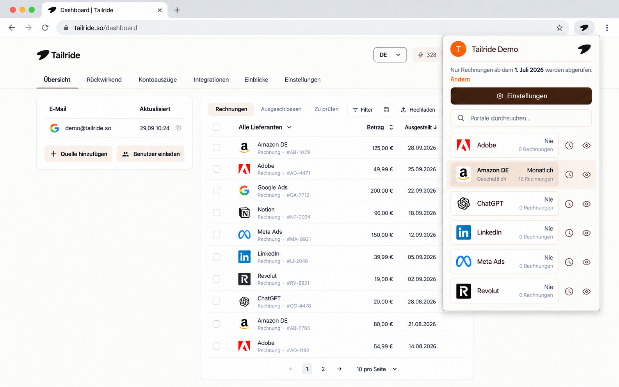Click the lightning credits badge showing 328
Viewport: 619px width, 387px height.
click(427, 55)
